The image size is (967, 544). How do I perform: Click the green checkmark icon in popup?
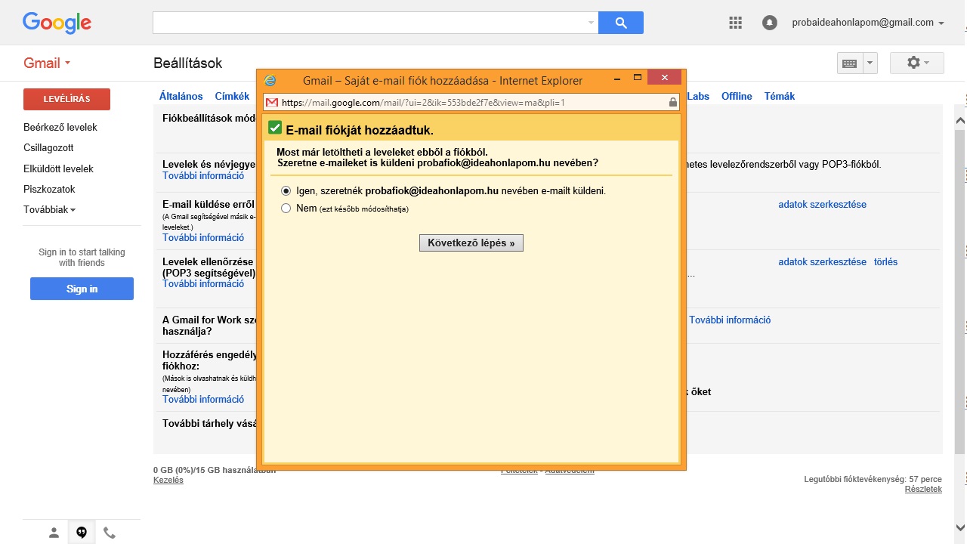[x=275, y=128]
